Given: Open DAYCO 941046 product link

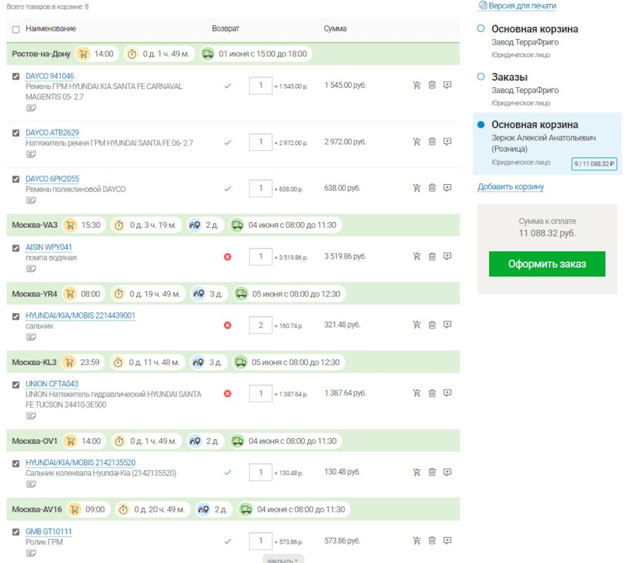Looking at the screenshot, I should tap(50, 76).
